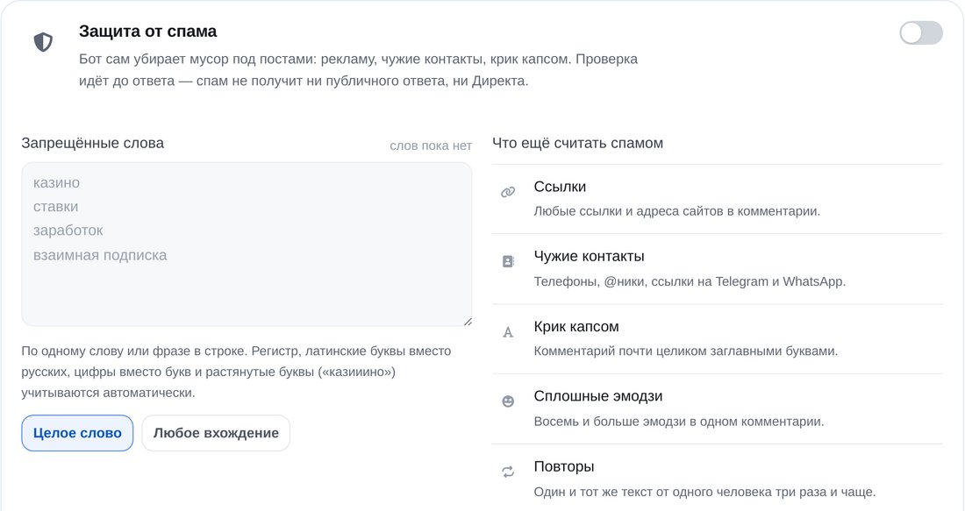Click the link icon next to Ссылки
The height and width of the screenshot is (511, 965).
(x=508, y=192)
